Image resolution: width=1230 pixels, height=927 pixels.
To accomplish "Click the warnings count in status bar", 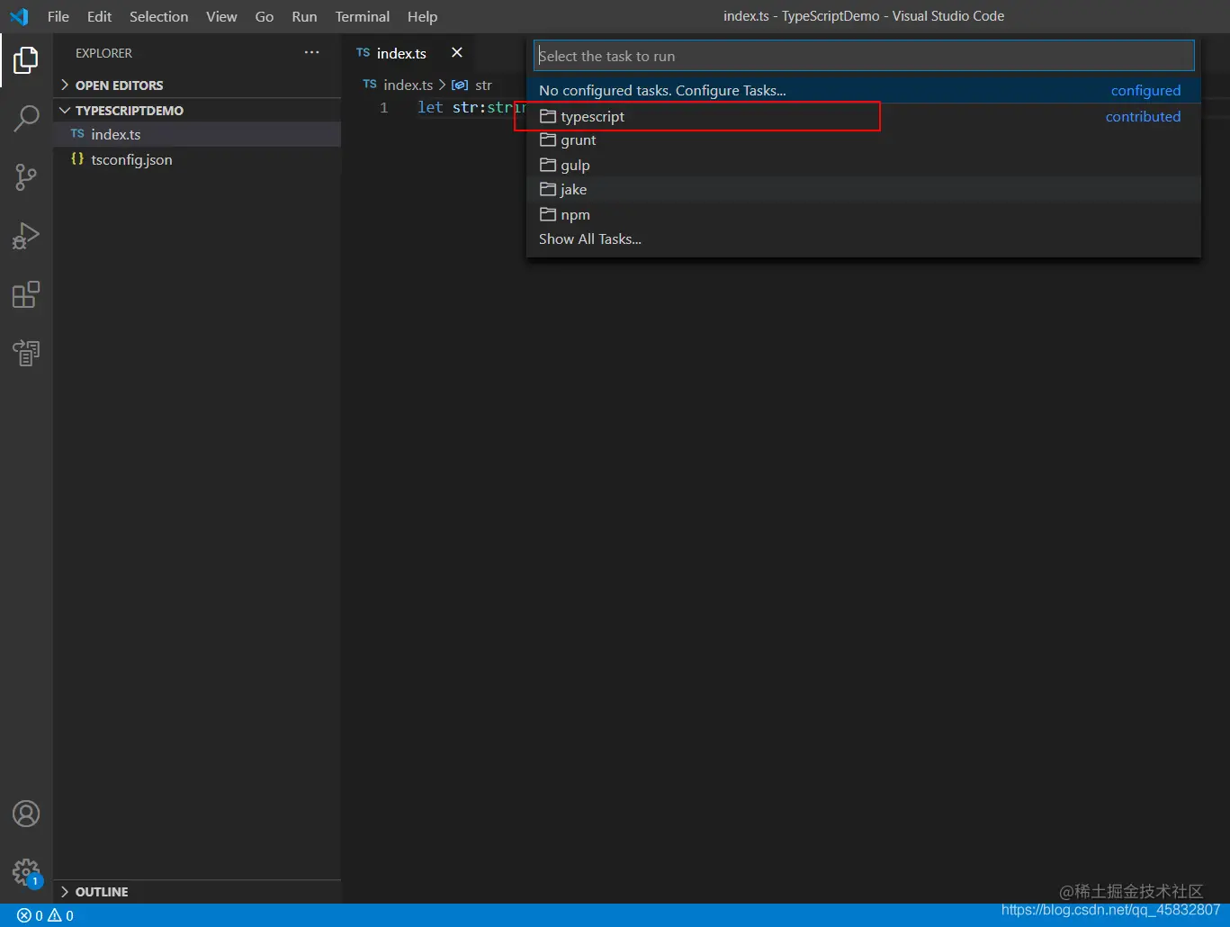I will 60,915.
